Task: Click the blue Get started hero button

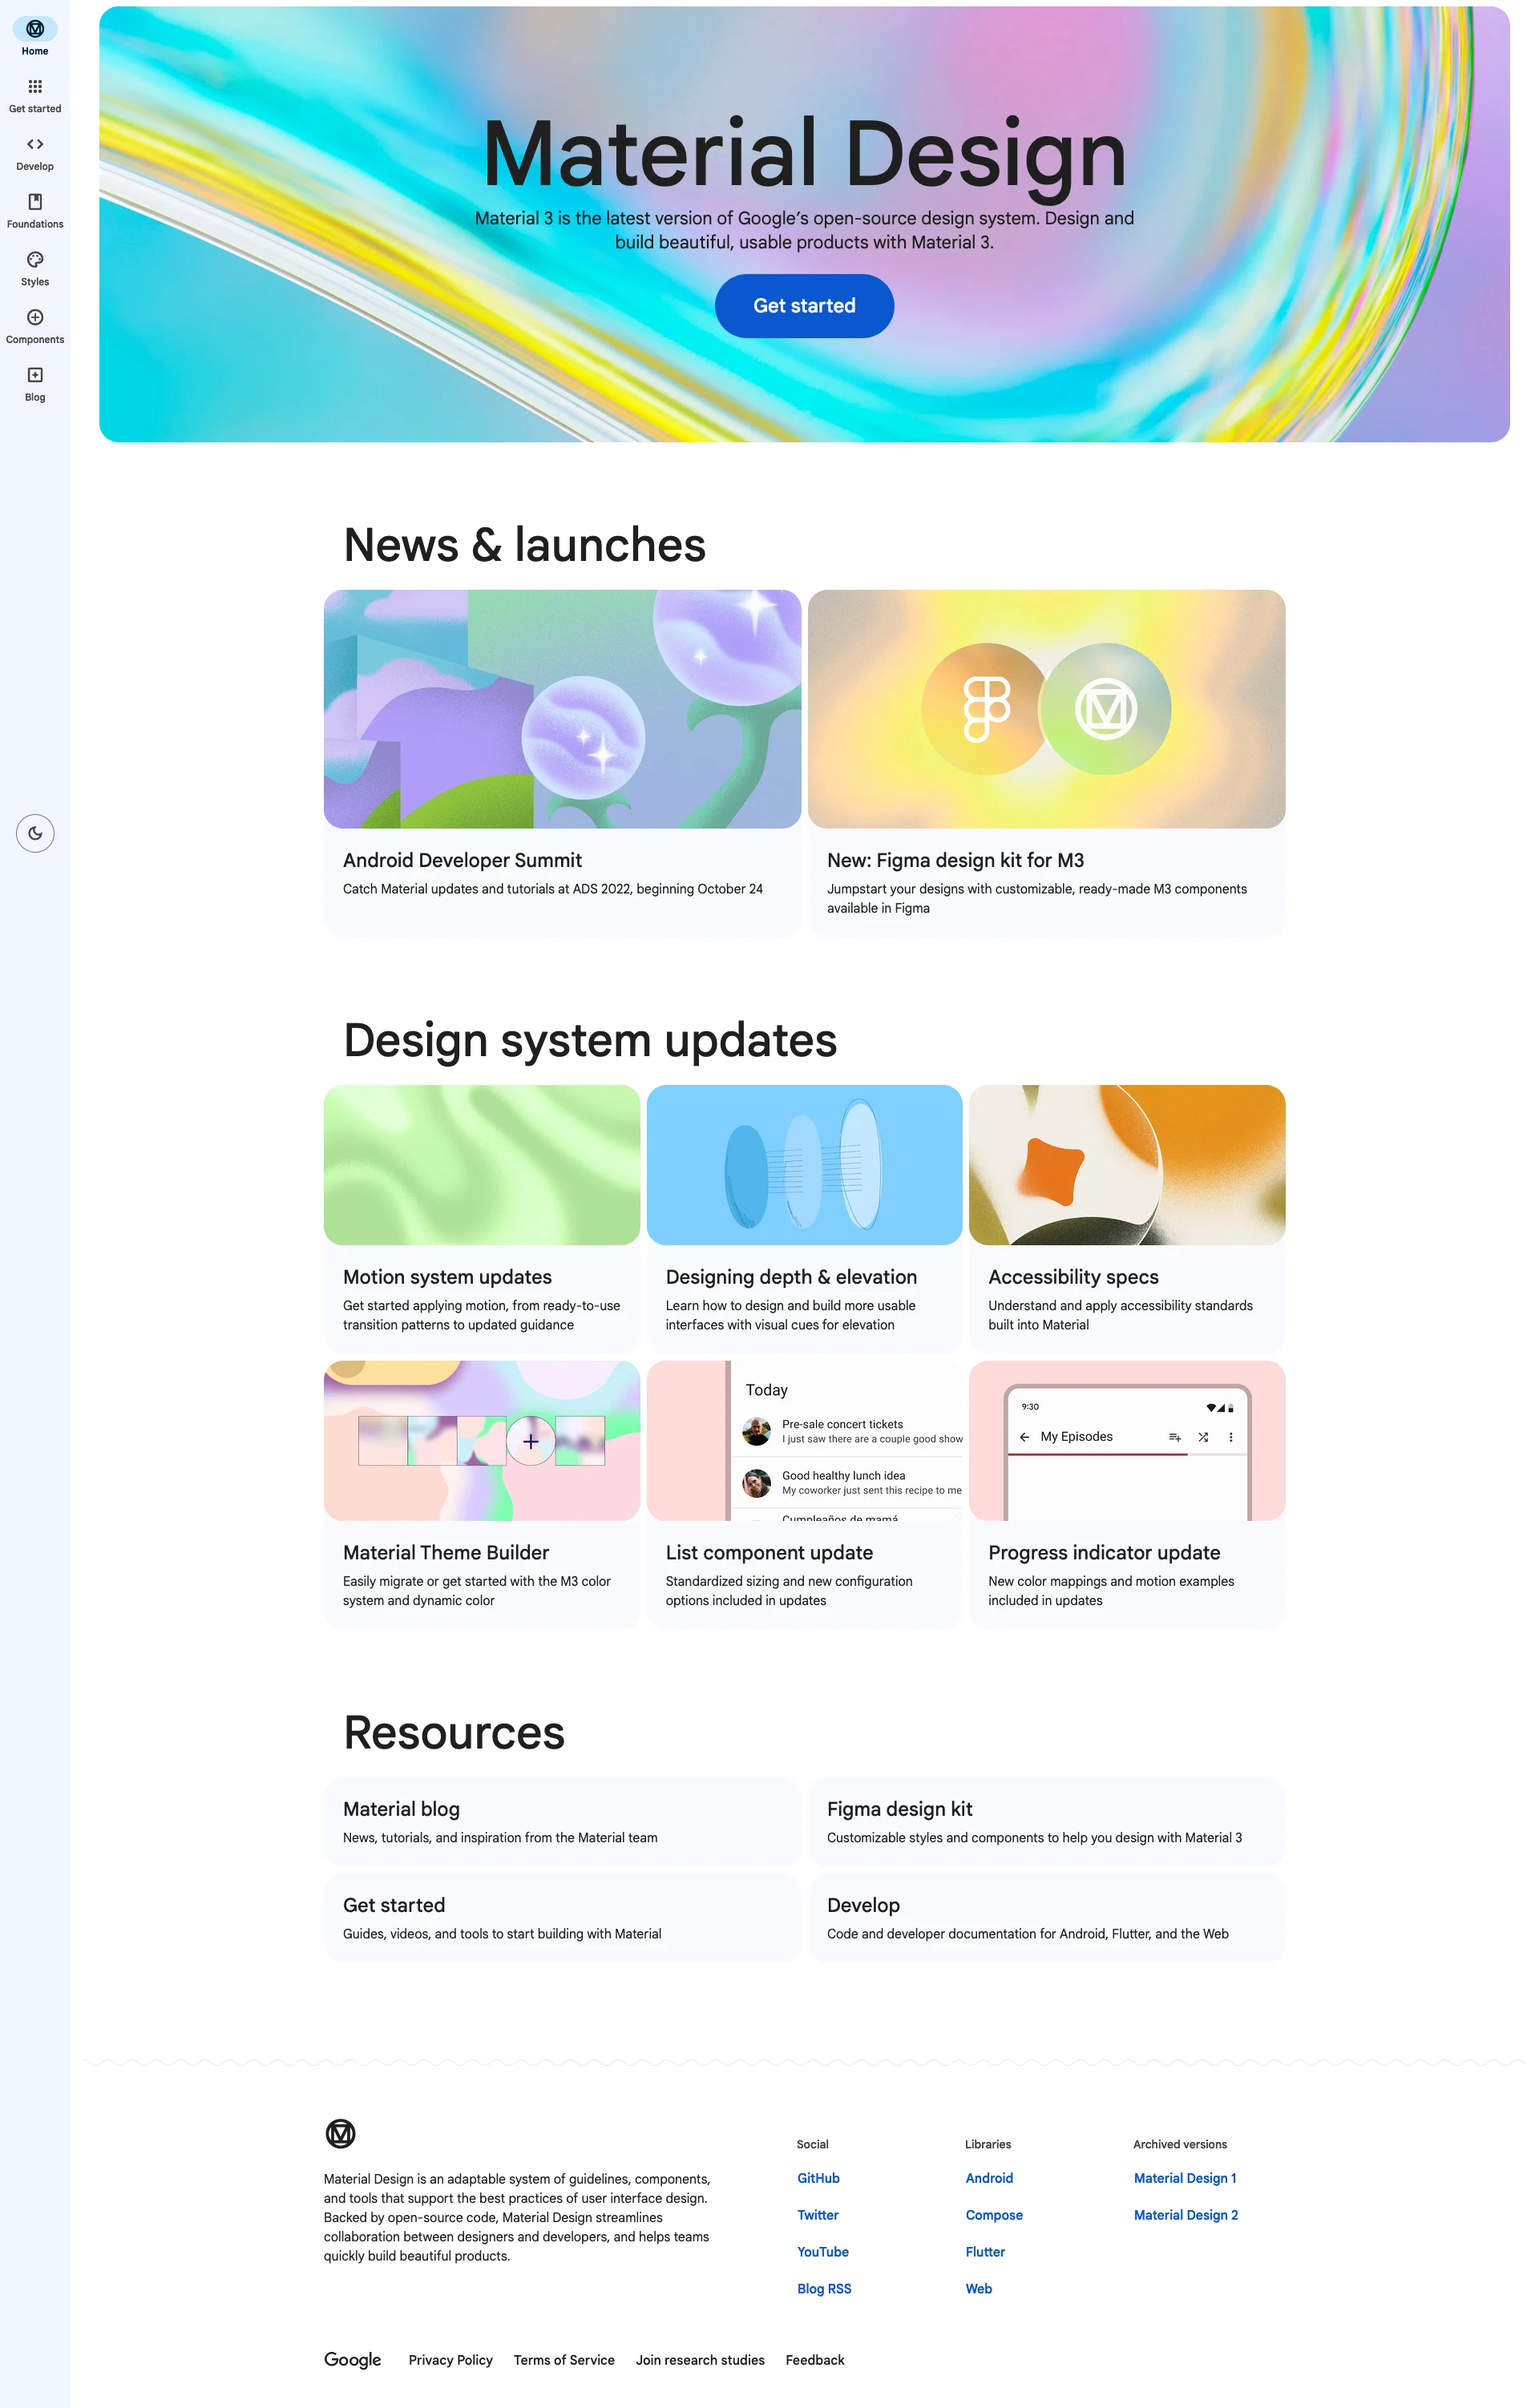Action: pos(804,306)
